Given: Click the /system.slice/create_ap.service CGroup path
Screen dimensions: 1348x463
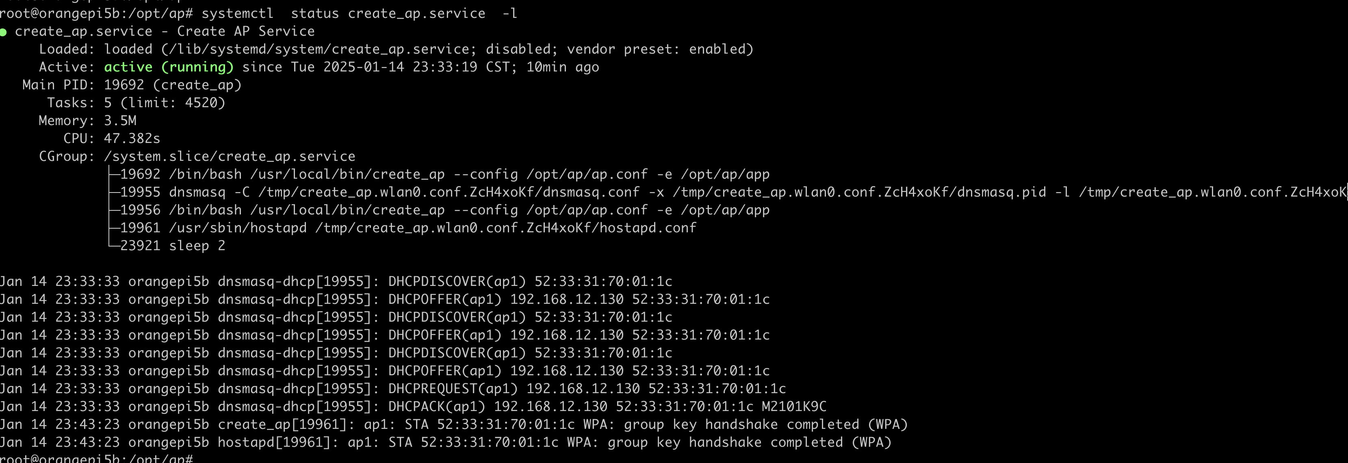Looking at the screenshot, I should pos(229,156).
